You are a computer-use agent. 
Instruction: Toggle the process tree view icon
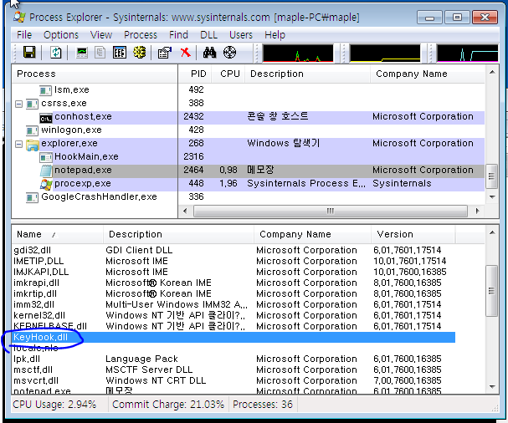(100, 53)
